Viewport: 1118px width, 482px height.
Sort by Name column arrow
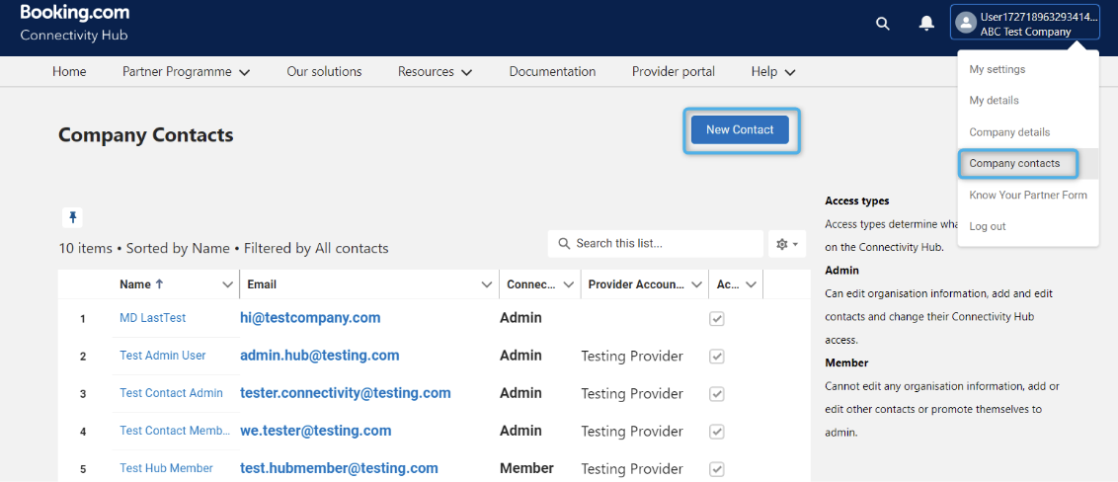click(159, 284)
